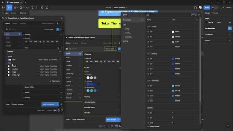The width and height of the screenshot is (233, 131).
Task: Open a new tab with plus icon
Action: 25,3
